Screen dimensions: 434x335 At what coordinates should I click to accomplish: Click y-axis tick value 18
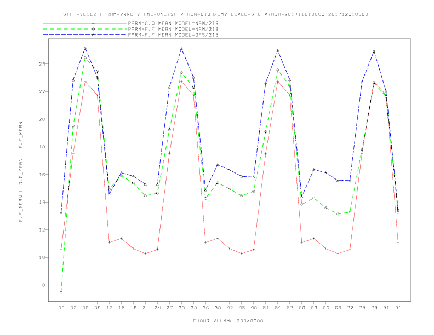42,147
